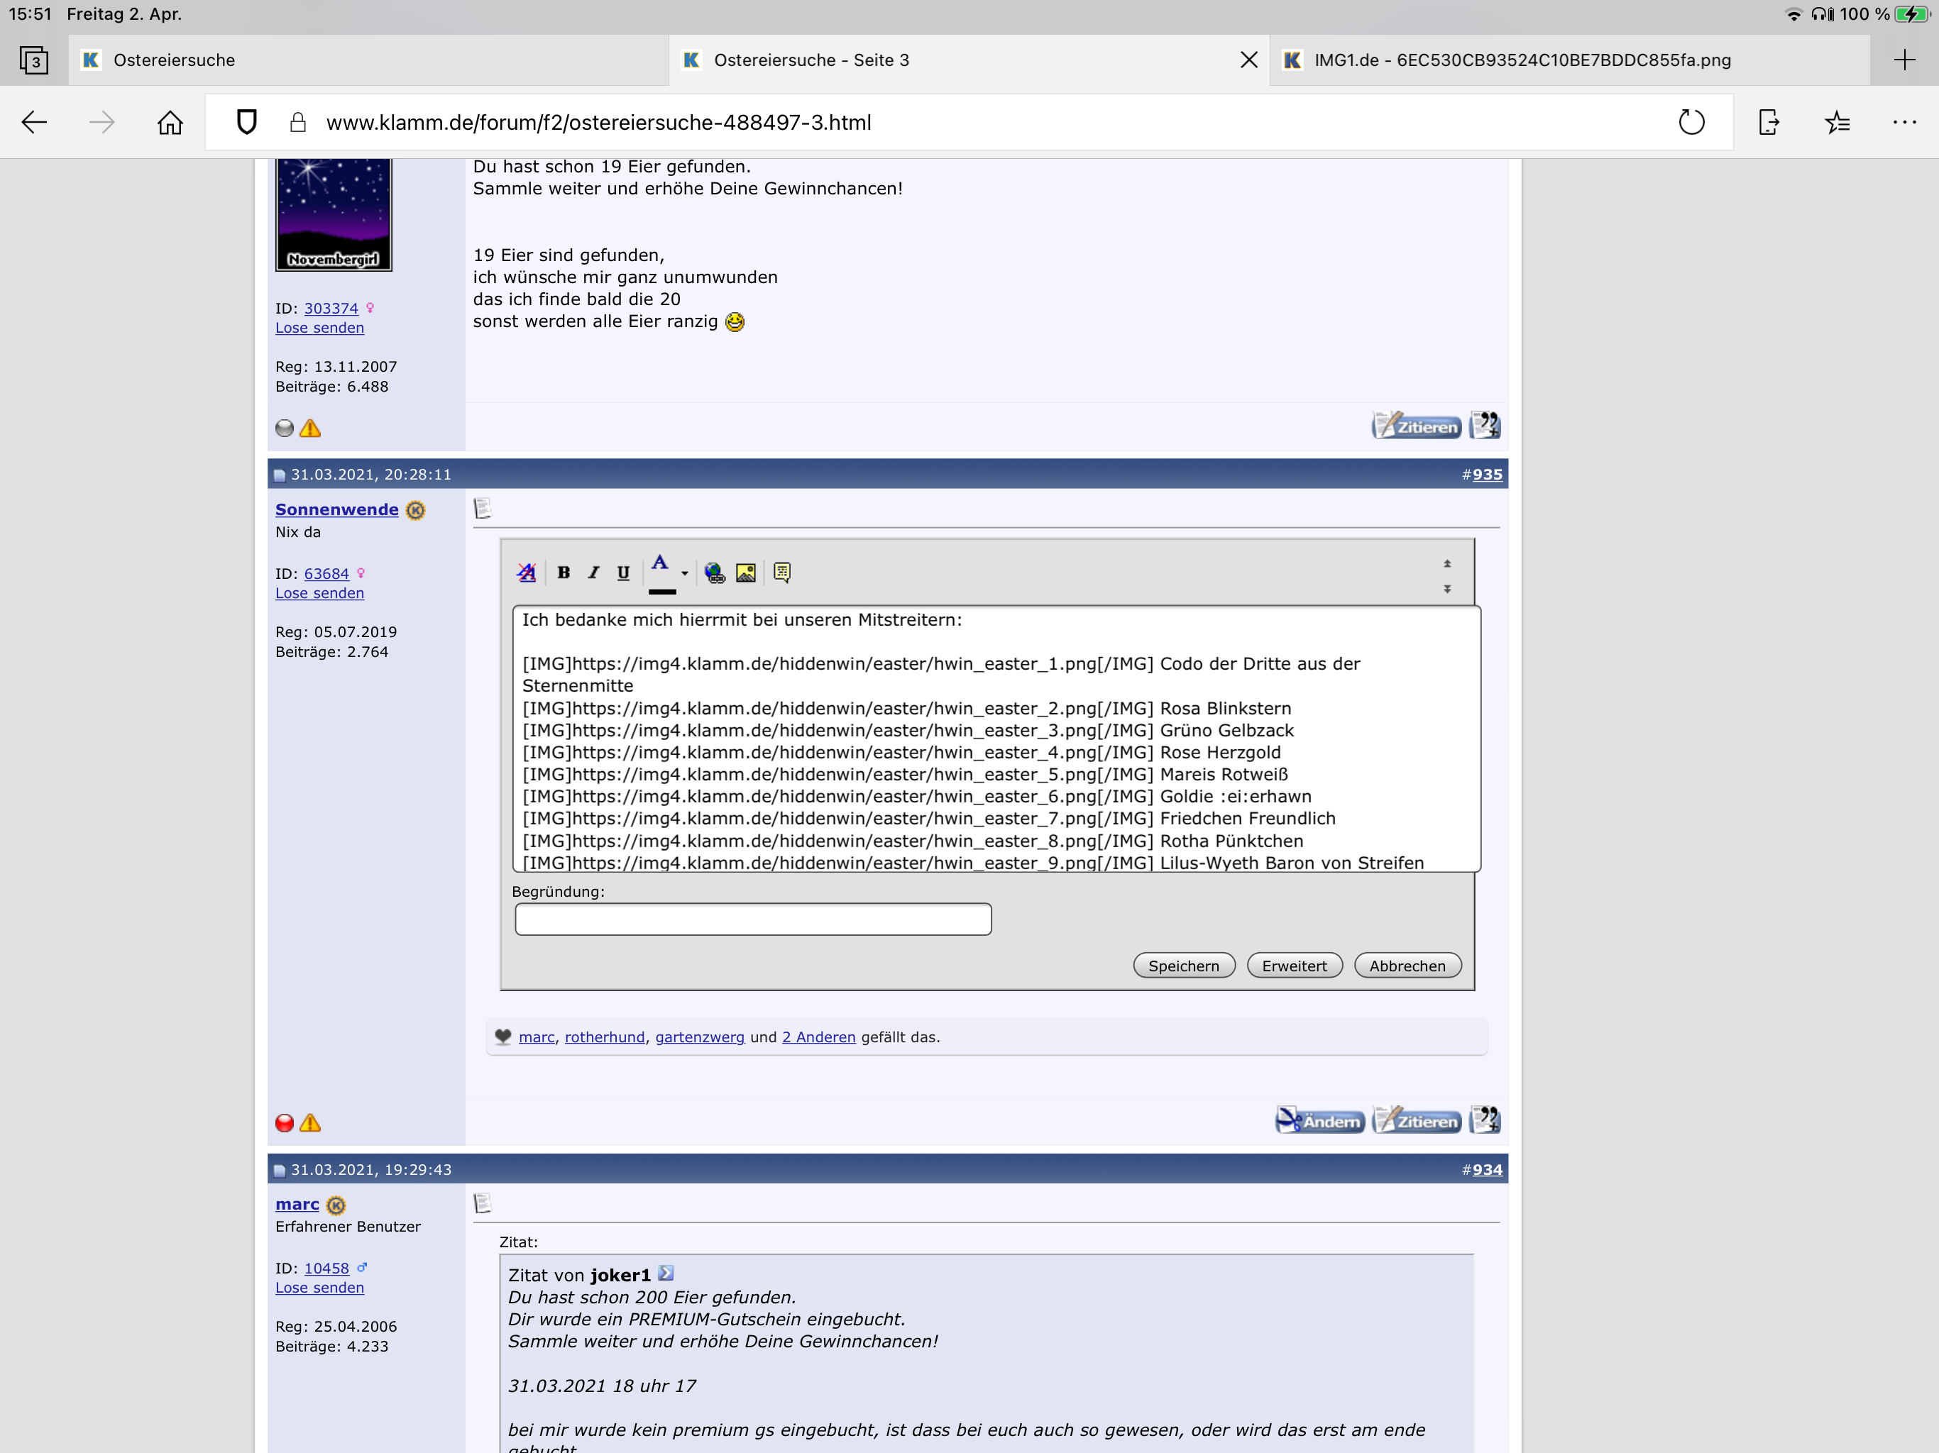Image resolution: width=1939 pixels, height=1453 pixels.
Task: Shrink the editor with up arrows
Action: coord(1447,563)
